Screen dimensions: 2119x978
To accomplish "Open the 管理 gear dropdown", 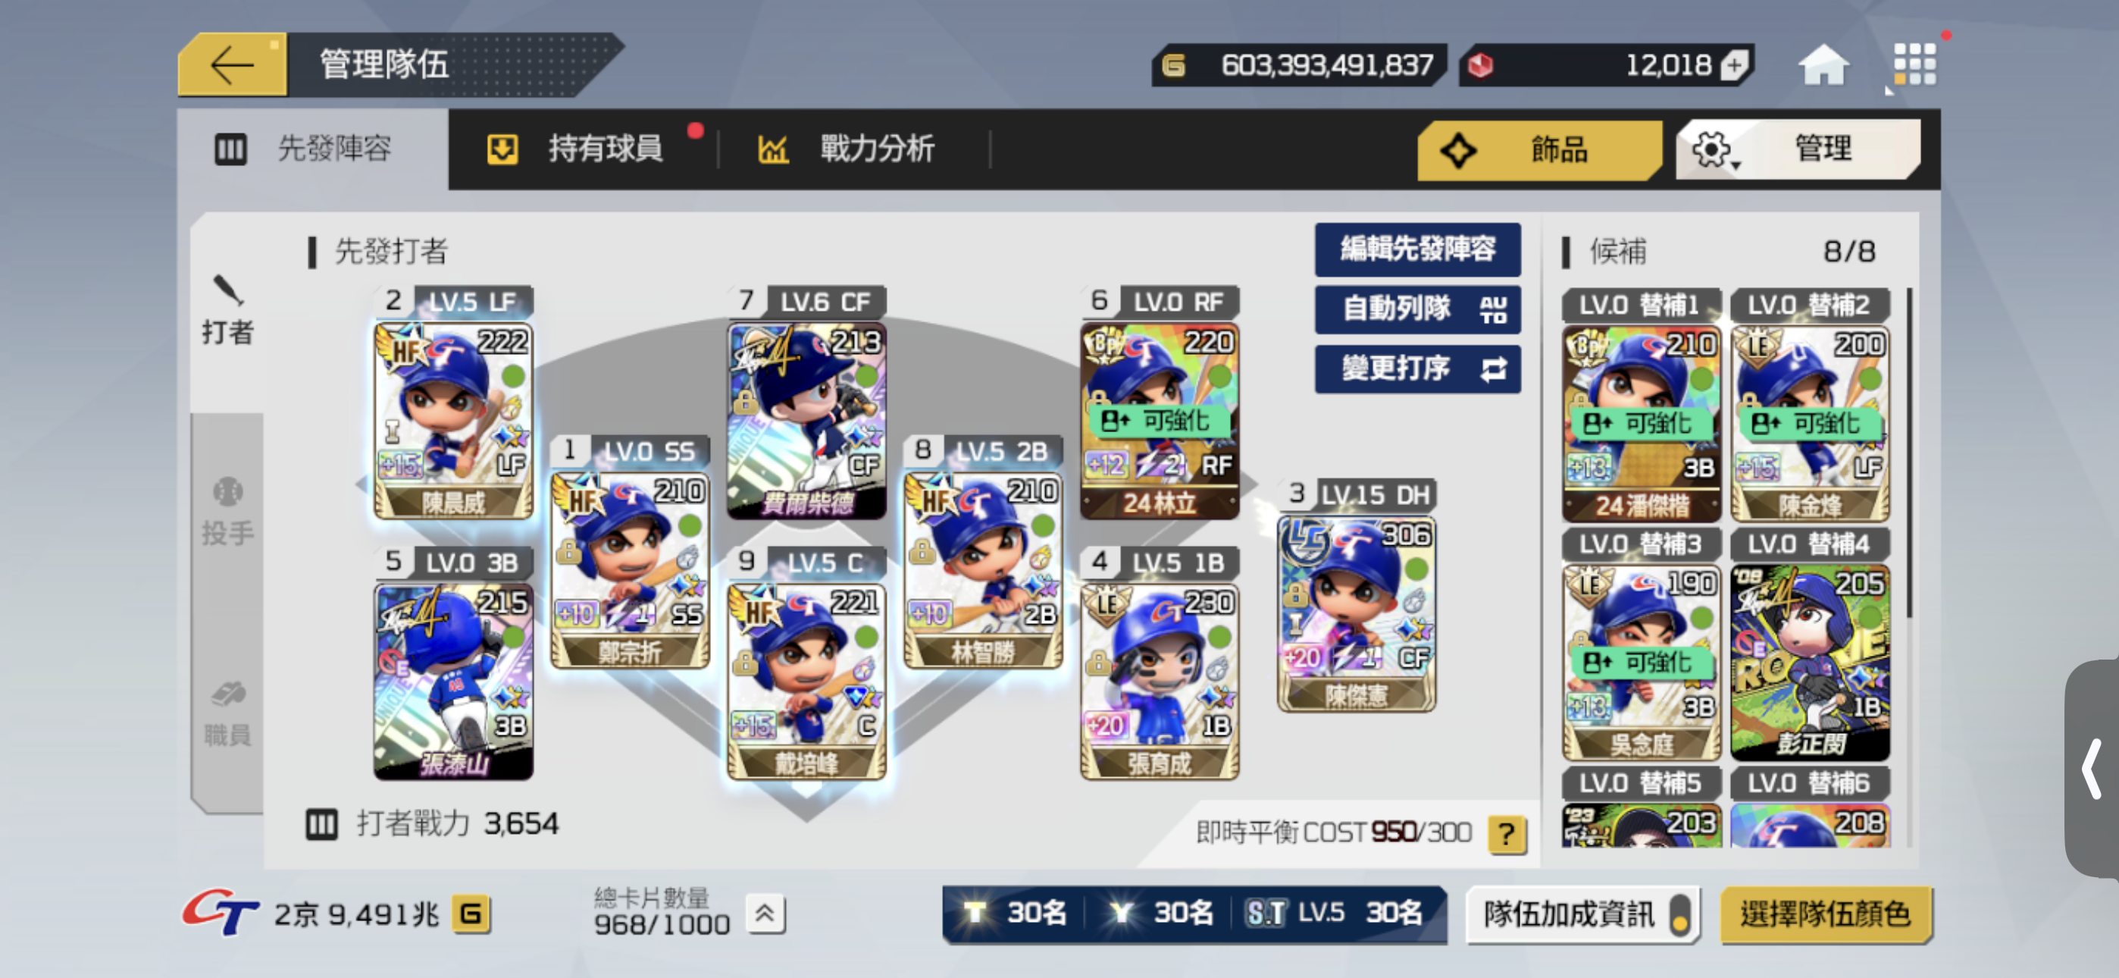I will (1798, 149).
